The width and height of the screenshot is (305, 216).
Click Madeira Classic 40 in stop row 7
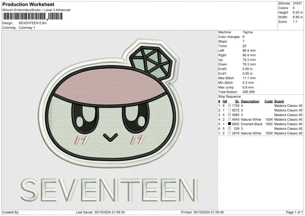288,133
